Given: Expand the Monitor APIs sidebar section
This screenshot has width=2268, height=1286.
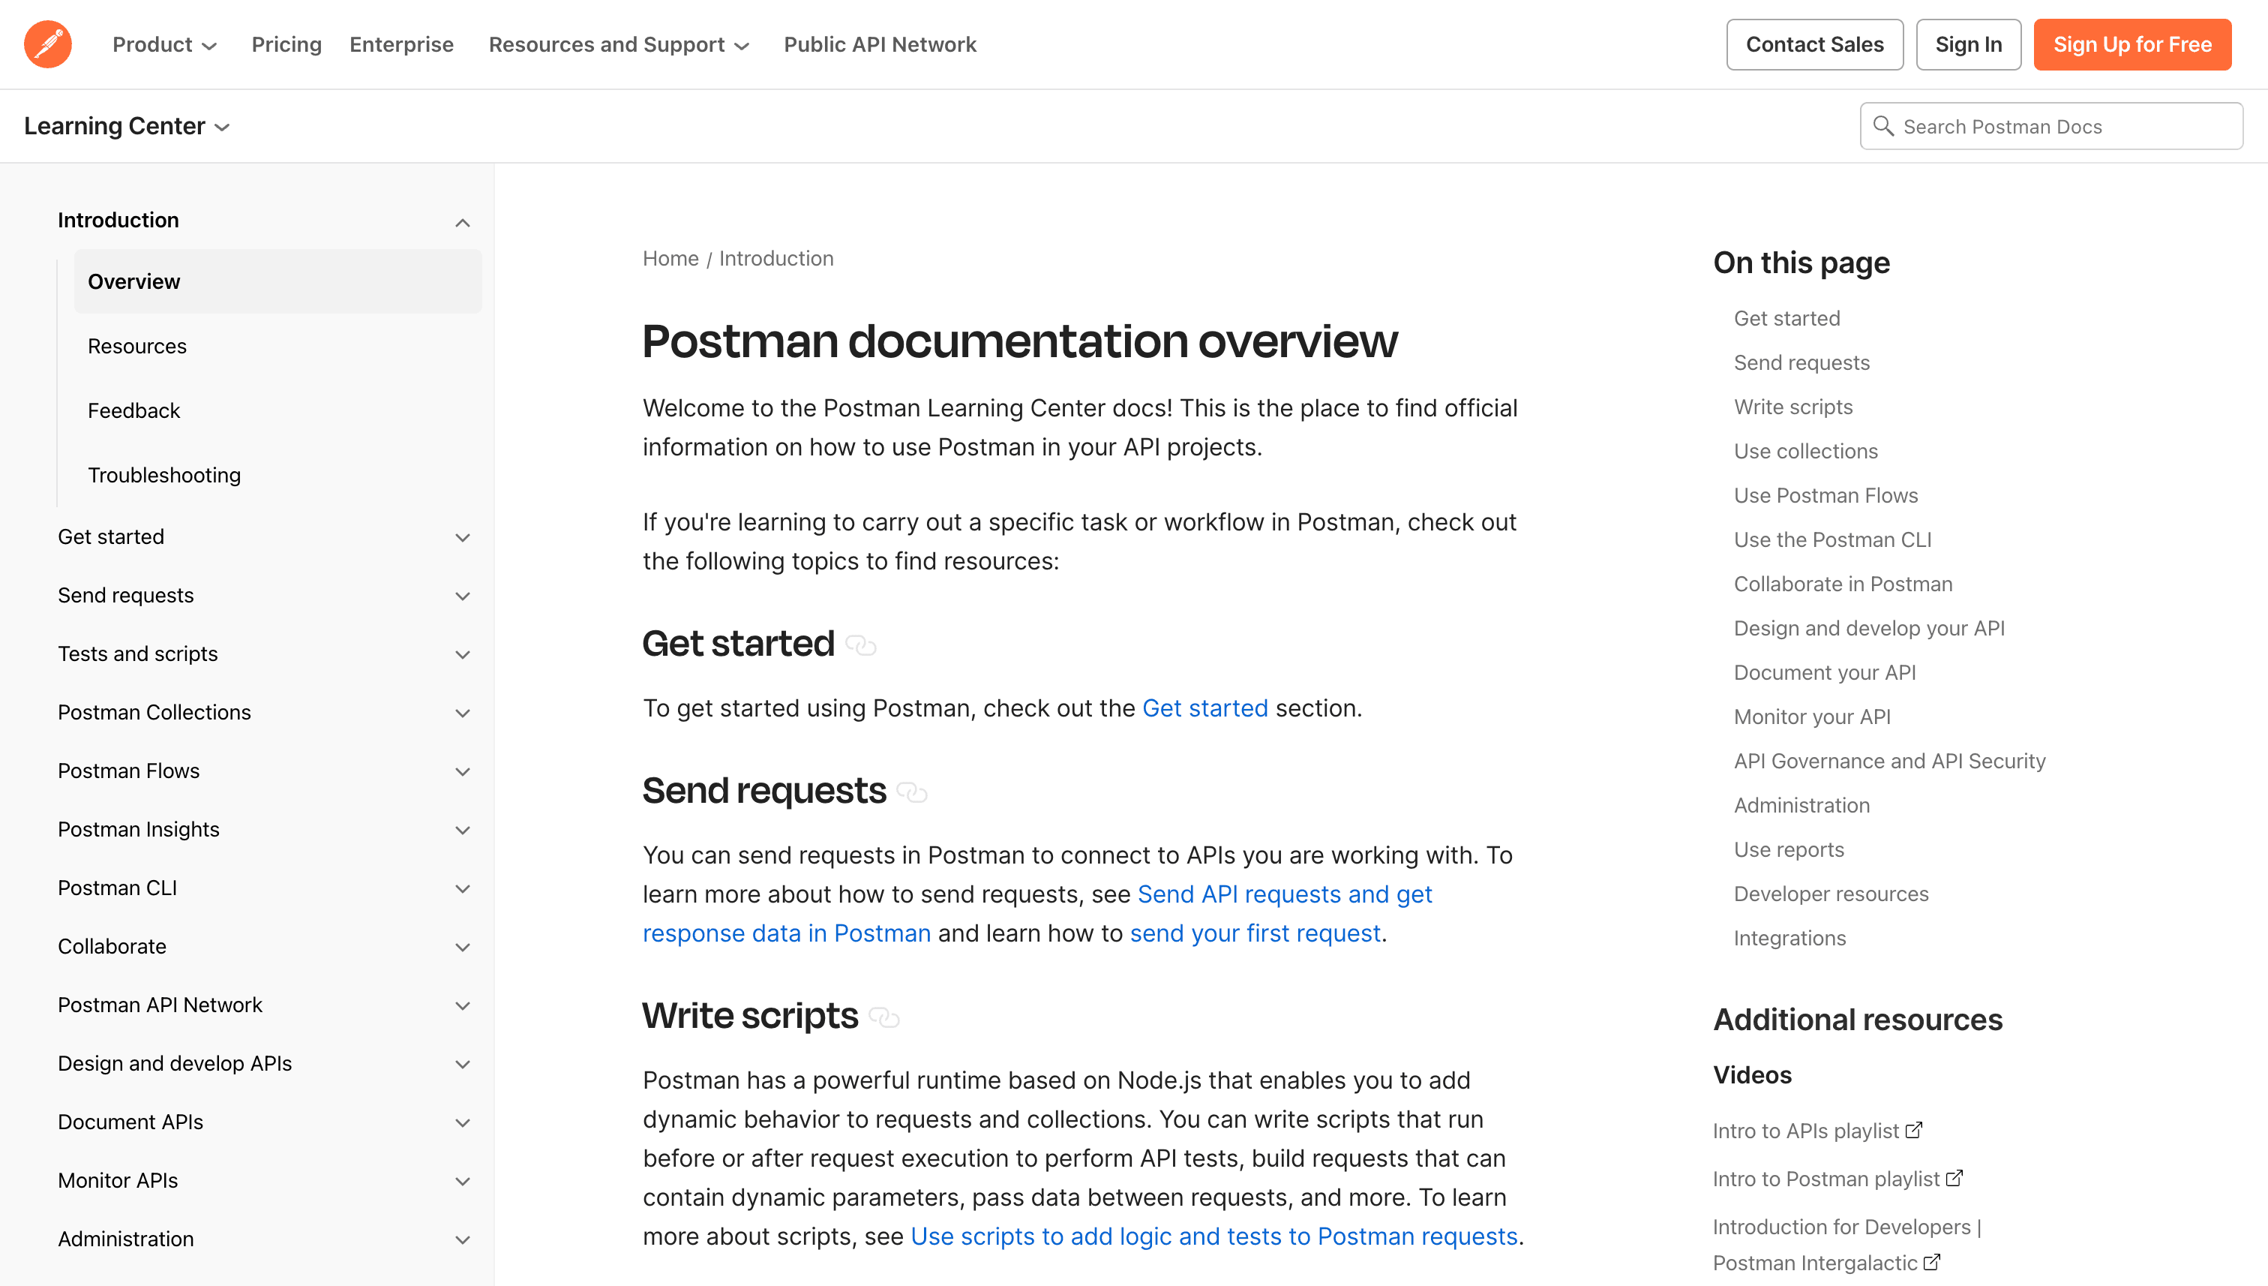Looking at the screenshot, I should coord(463,1180).
